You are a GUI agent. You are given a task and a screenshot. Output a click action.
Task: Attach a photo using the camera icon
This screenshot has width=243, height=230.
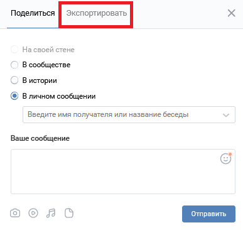pos(15,213)
